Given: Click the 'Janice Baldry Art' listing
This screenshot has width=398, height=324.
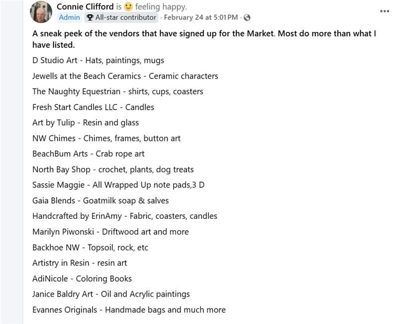Looking at the screenshot, I should [x=110, y=294].
